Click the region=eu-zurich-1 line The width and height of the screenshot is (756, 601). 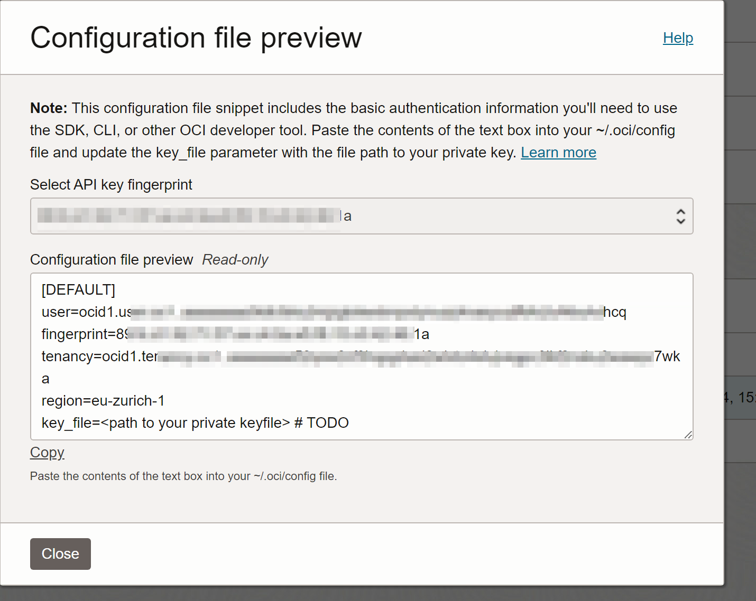pyautogui.click(x=103, y=401)
